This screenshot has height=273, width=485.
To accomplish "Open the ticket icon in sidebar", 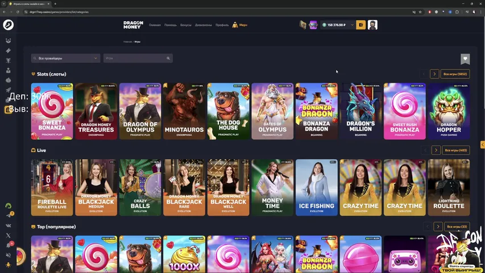I will [x=9, y=51].
